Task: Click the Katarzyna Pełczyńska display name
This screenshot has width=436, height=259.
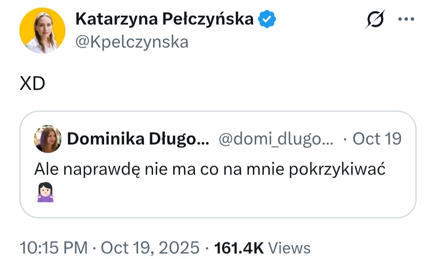Action: (164, 19)
